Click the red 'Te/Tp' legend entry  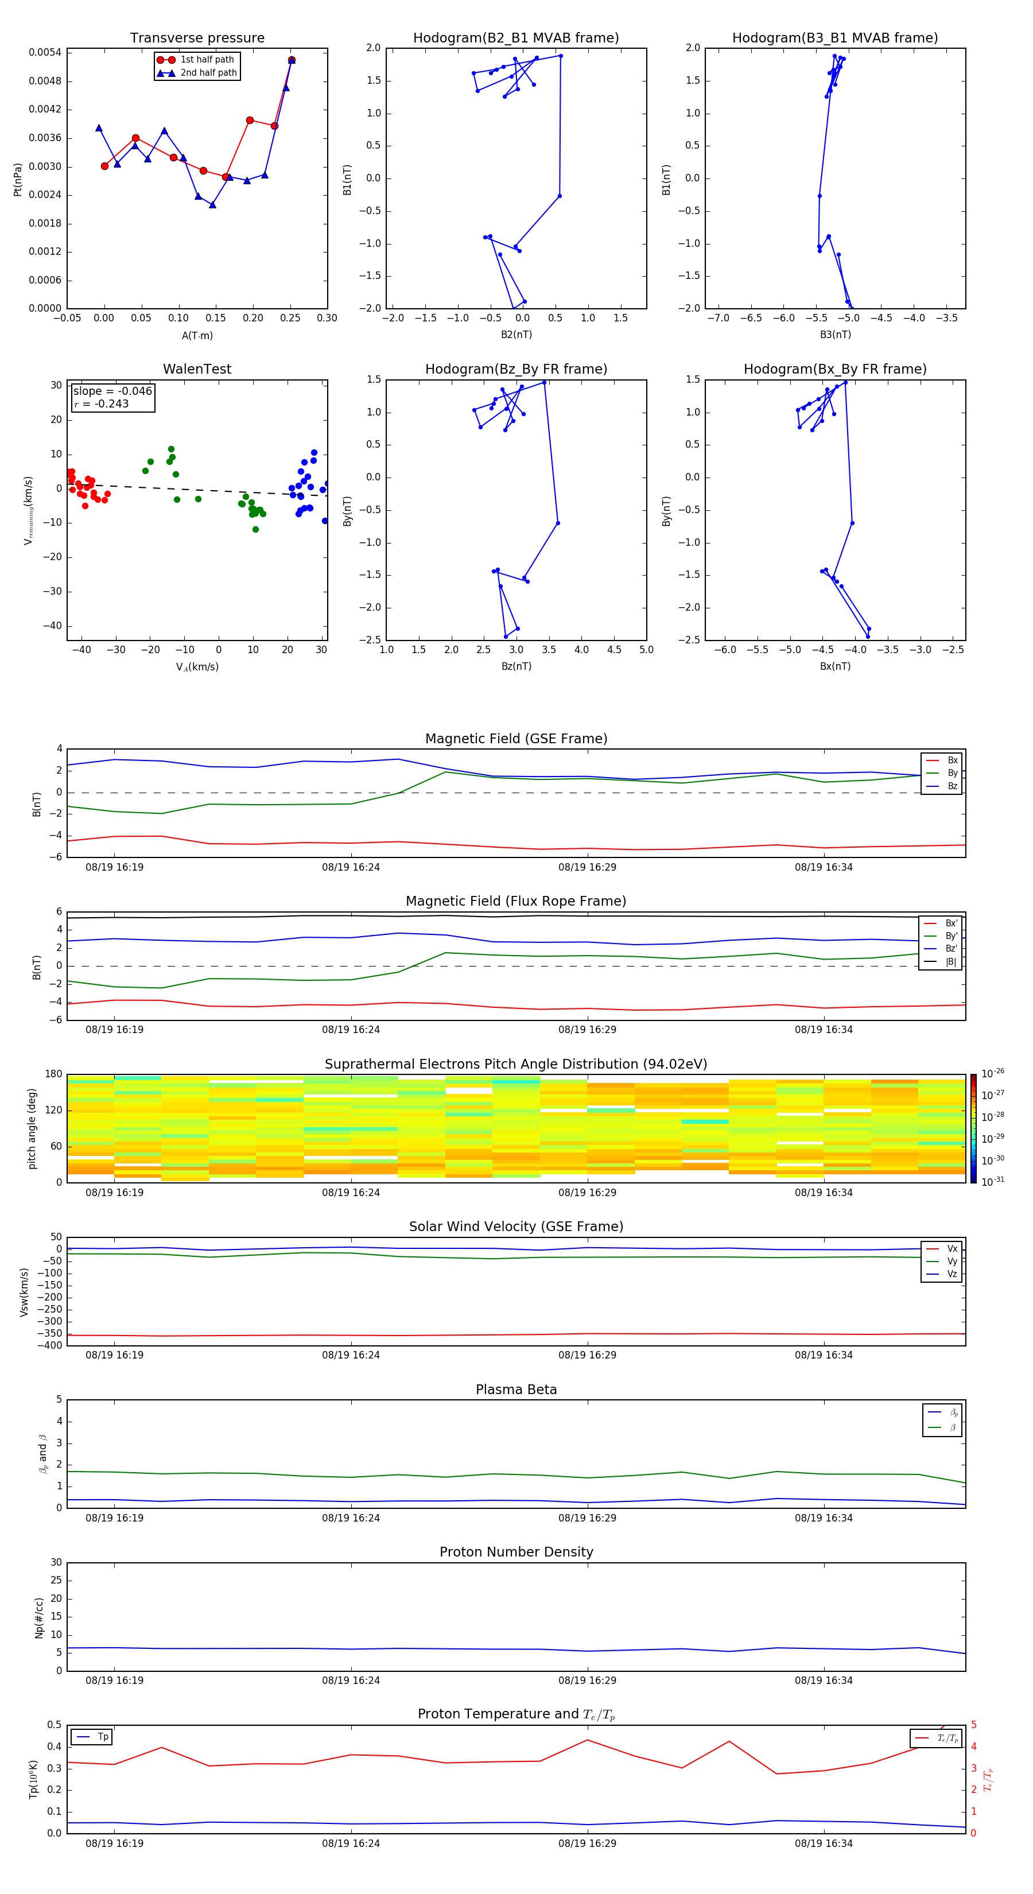(x=937, y=1738)
